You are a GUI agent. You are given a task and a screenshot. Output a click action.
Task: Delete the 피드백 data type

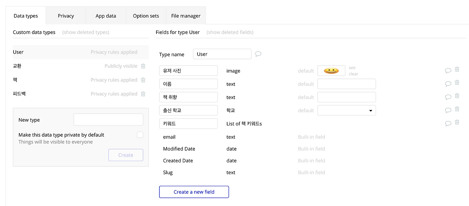pos(143,94)
